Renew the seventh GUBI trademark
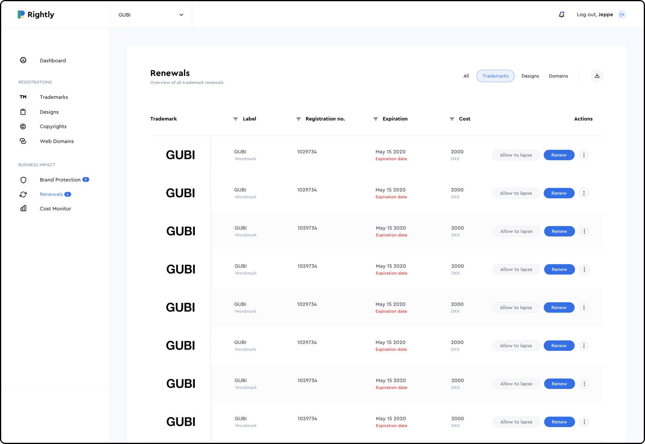 [559, 384]
